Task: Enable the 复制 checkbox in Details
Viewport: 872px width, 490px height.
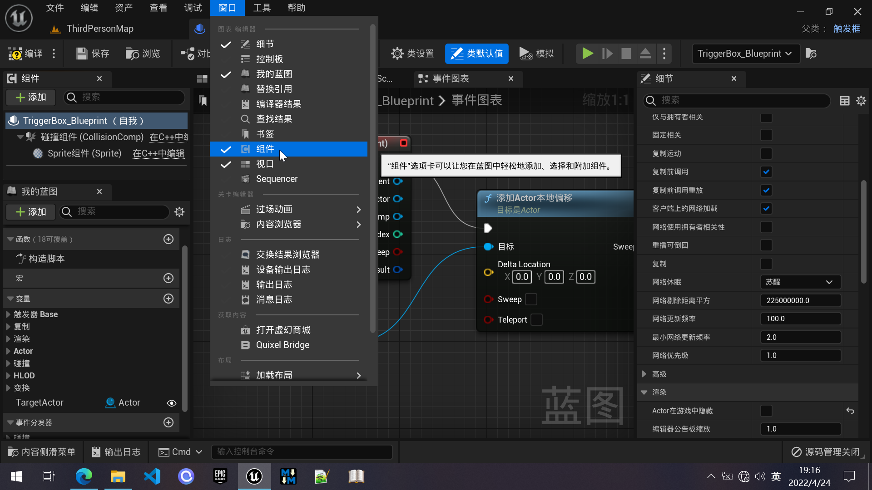Action: (x=766, y=264)
